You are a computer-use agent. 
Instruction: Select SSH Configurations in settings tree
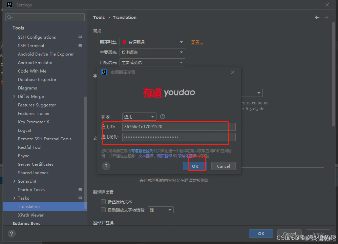37,37
